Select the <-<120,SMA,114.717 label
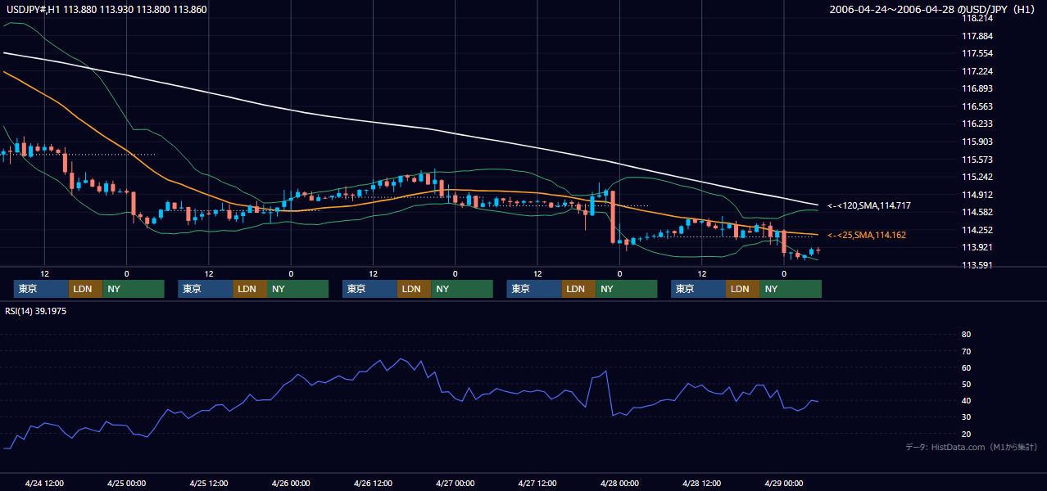 [869, 205]
